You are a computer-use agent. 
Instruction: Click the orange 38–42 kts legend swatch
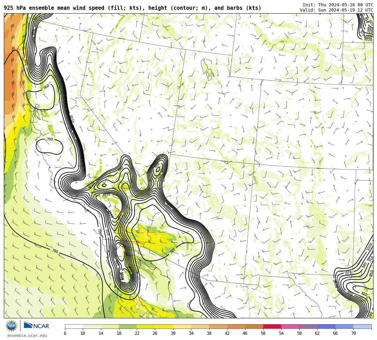(218, 326)
